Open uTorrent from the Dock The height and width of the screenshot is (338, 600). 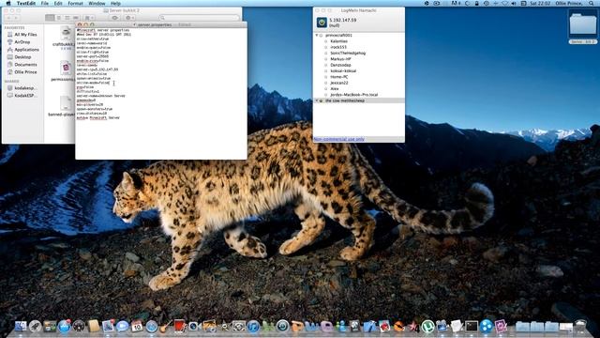coord(427,326)
